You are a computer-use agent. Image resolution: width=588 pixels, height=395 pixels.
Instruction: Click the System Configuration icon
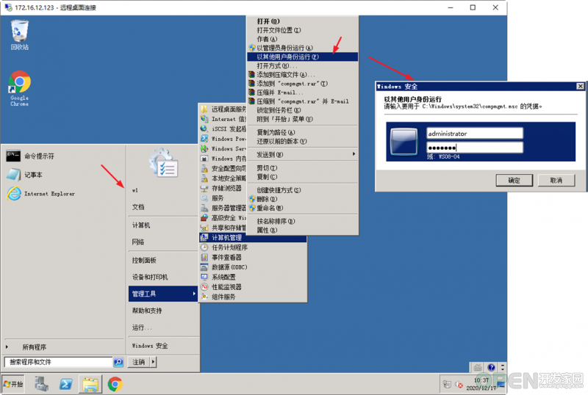204,277
